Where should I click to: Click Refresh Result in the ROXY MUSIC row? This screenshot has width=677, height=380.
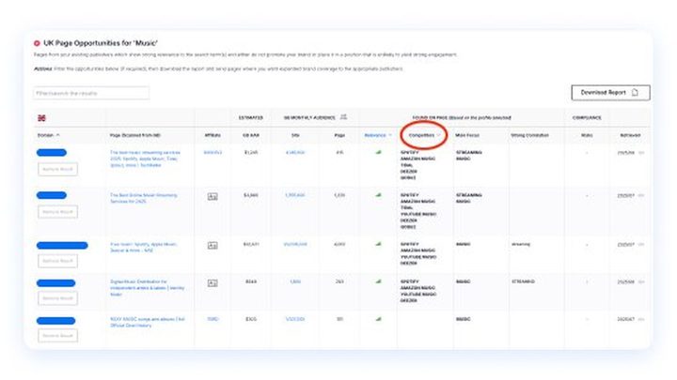58,336
